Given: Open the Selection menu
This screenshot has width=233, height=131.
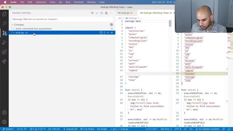Looking at the screenshot, I should [41, 2].
